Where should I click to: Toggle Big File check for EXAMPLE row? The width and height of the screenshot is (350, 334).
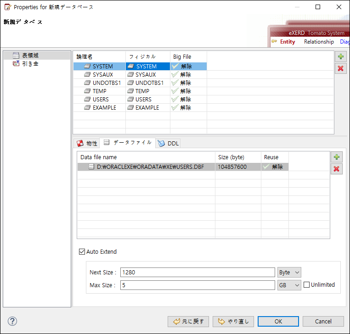tap(175, 107)
